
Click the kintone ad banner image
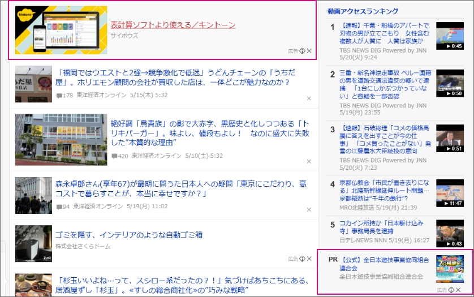[61, 30]
